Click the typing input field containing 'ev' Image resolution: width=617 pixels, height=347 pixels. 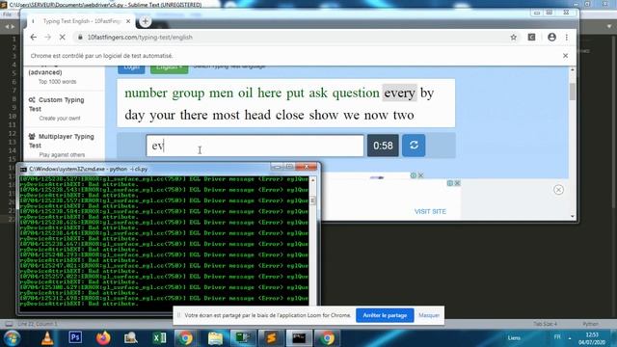pos(255,146)
